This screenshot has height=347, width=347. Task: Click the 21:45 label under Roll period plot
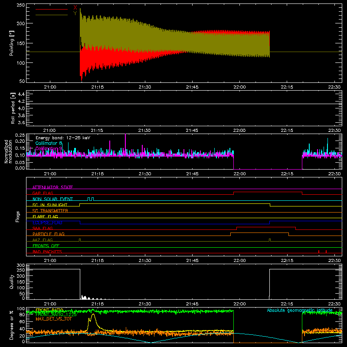pyautogui.click(x=192, y=131)
